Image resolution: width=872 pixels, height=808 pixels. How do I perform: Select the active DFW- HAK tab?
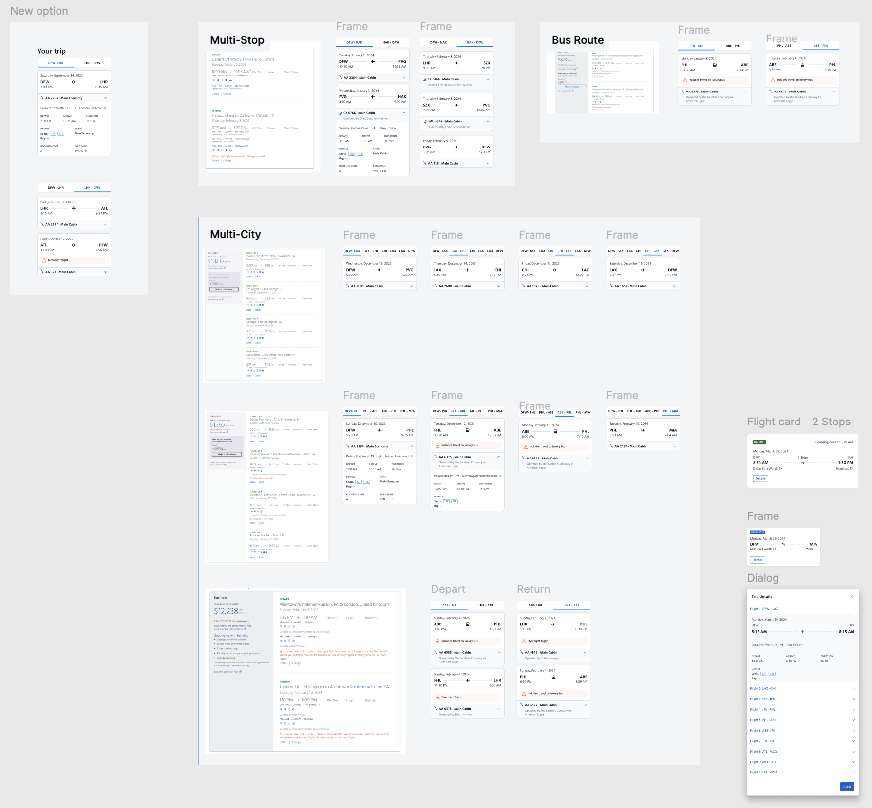[354, 43]
